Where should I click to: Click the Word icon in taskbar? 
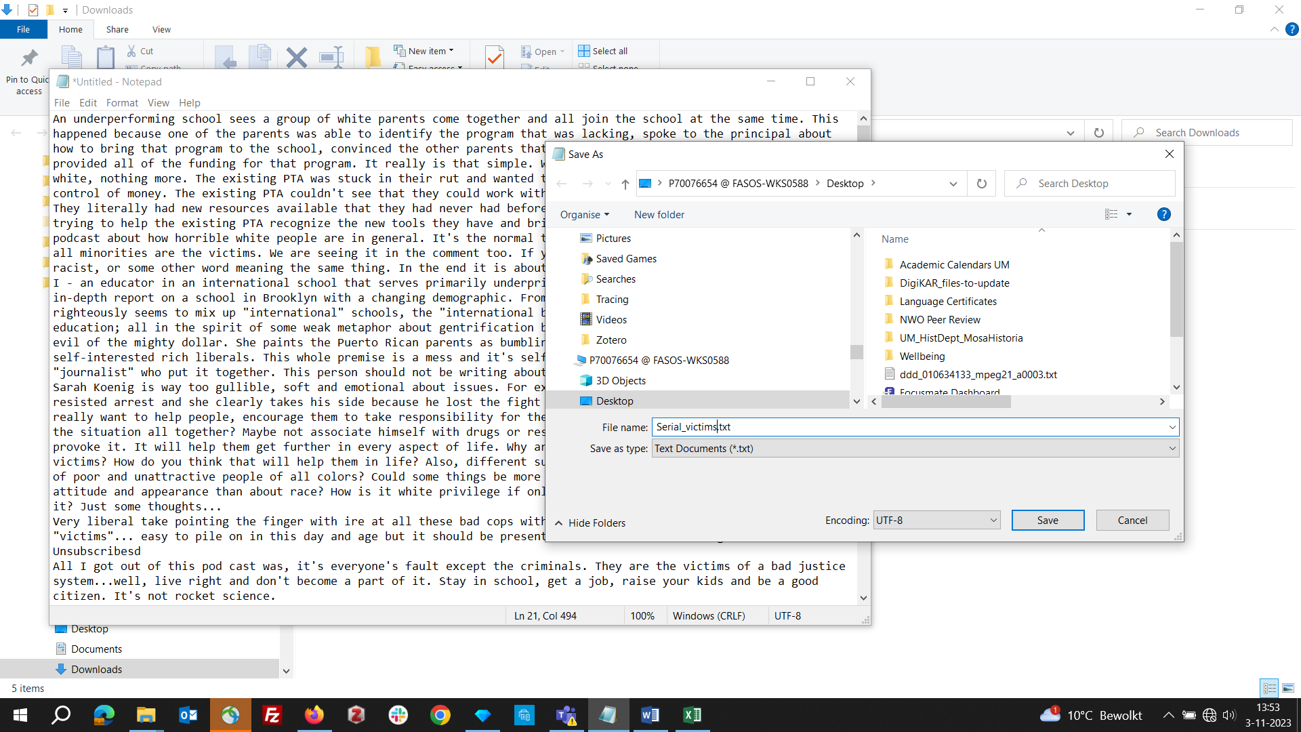(x=651, y=714)
